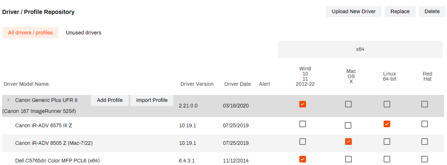
Task: Click the Driver Model Name column header
Action: pyautogui.click(x=27, y=84)
